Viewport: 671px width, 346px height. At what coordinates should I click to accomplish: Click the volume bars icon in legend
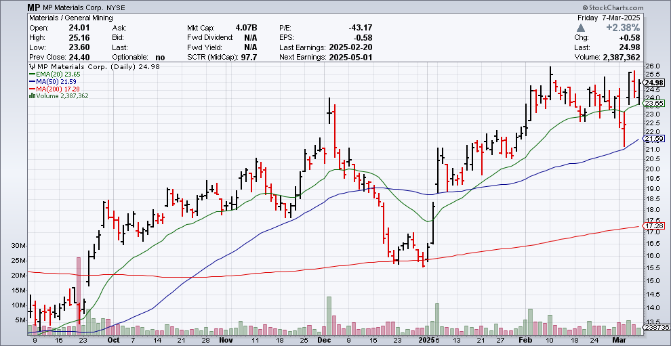(x=32, y=95)
